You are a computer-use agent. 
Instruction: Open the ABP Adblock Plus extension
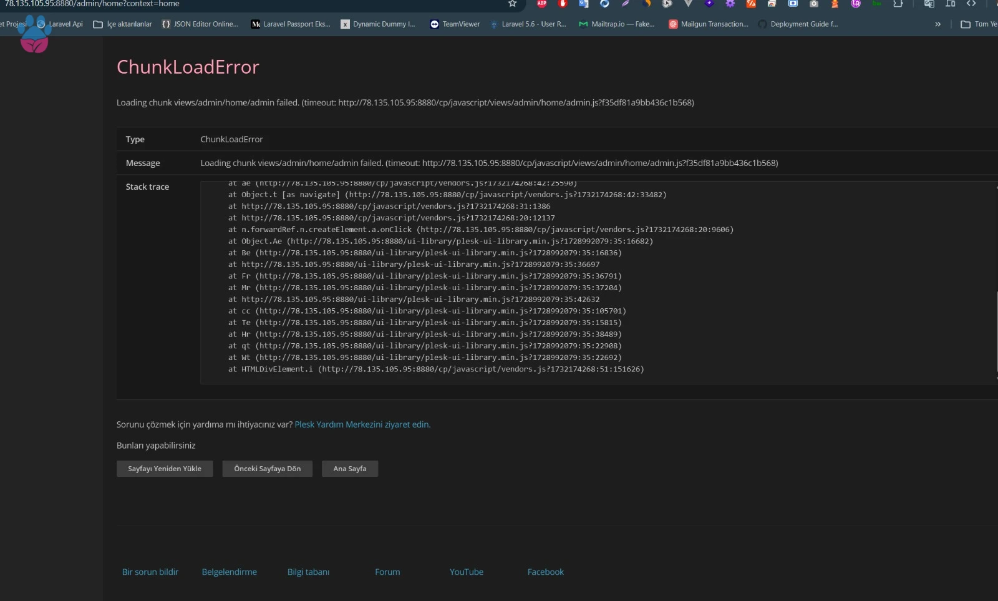pyautogui.click(x=541, y=3)
